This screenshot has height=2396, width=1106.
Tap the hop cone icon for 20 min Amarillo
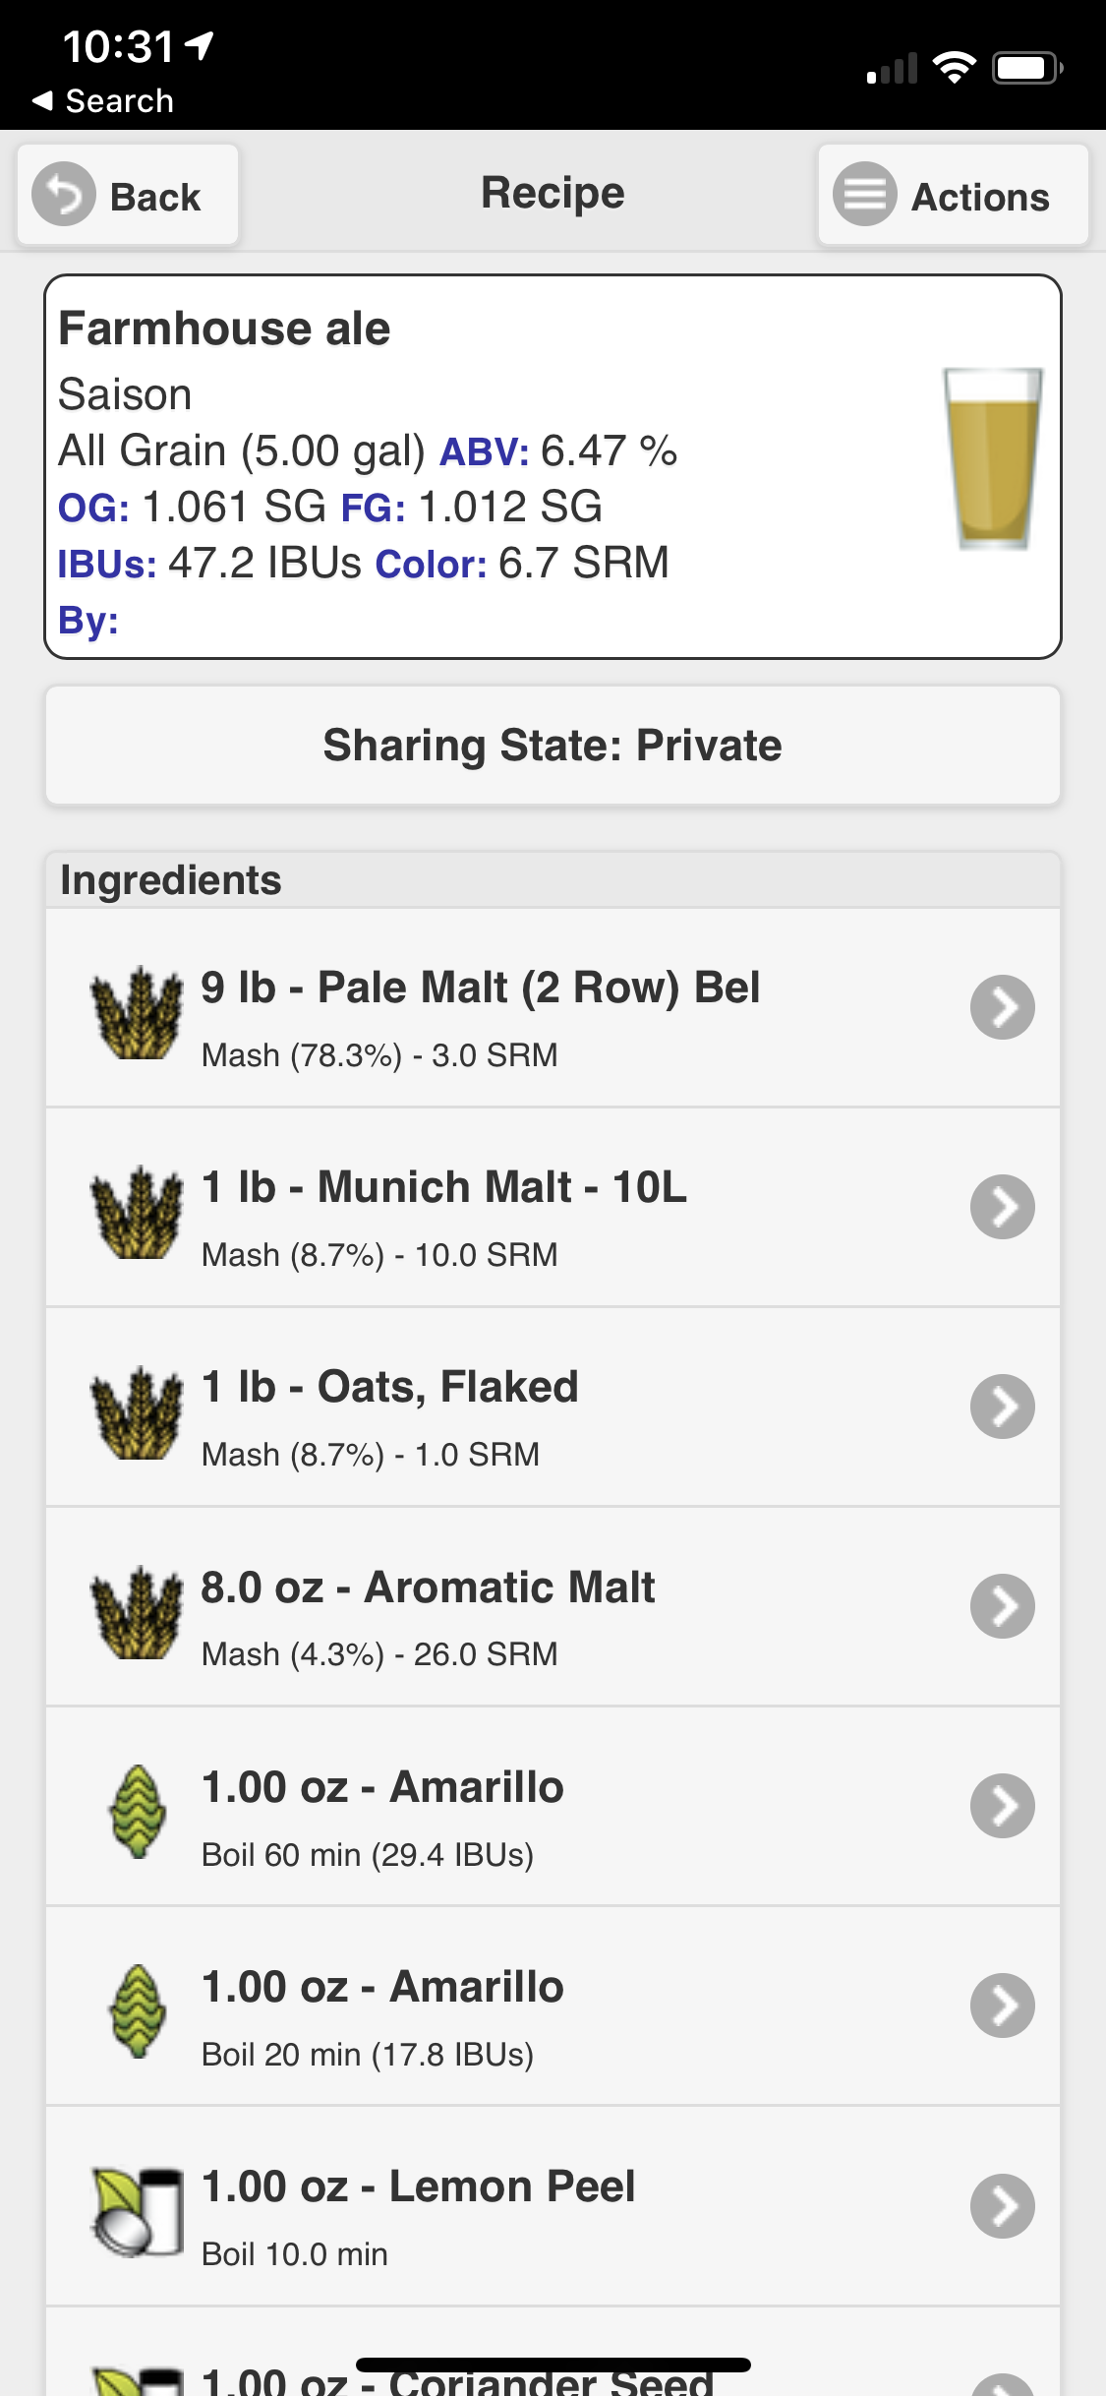coord(137,2011)
